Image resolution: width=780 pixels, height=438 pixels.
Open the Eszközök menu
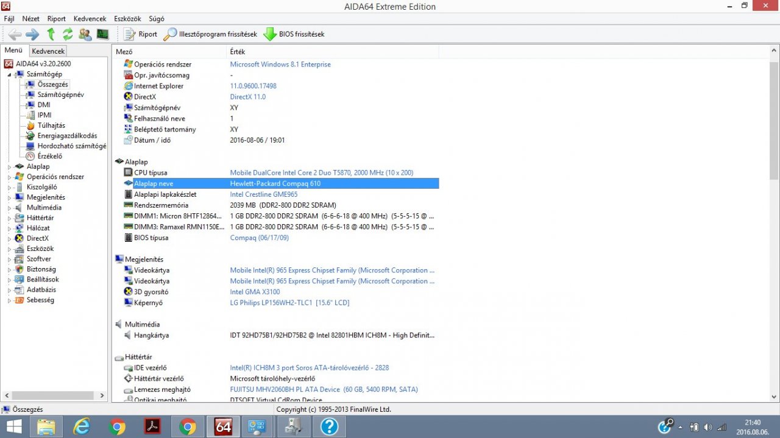(128, 19)
